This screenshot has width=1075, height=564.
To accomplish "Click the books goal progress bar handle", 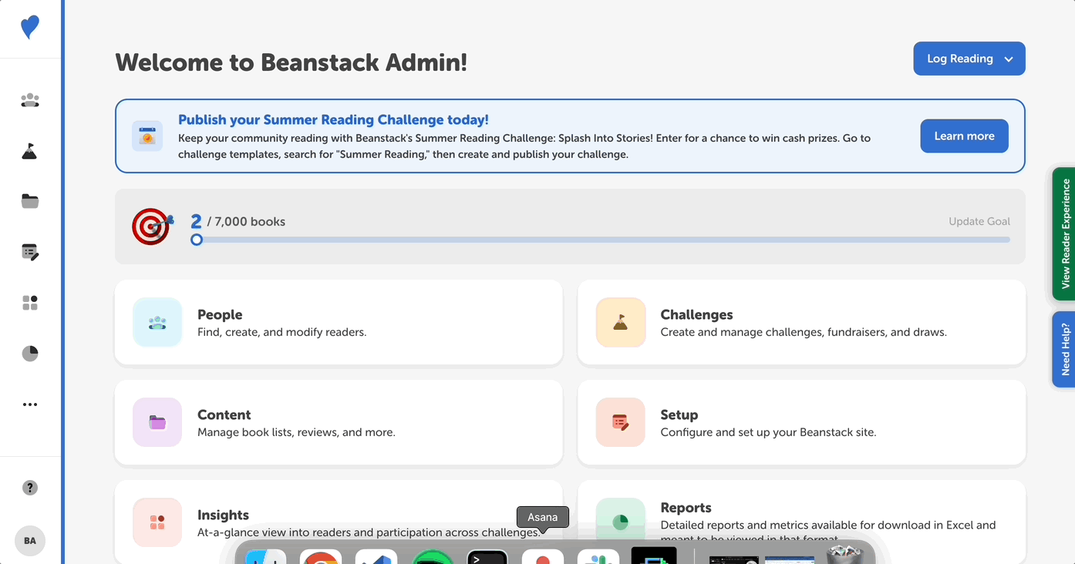I will pos(197,240).
